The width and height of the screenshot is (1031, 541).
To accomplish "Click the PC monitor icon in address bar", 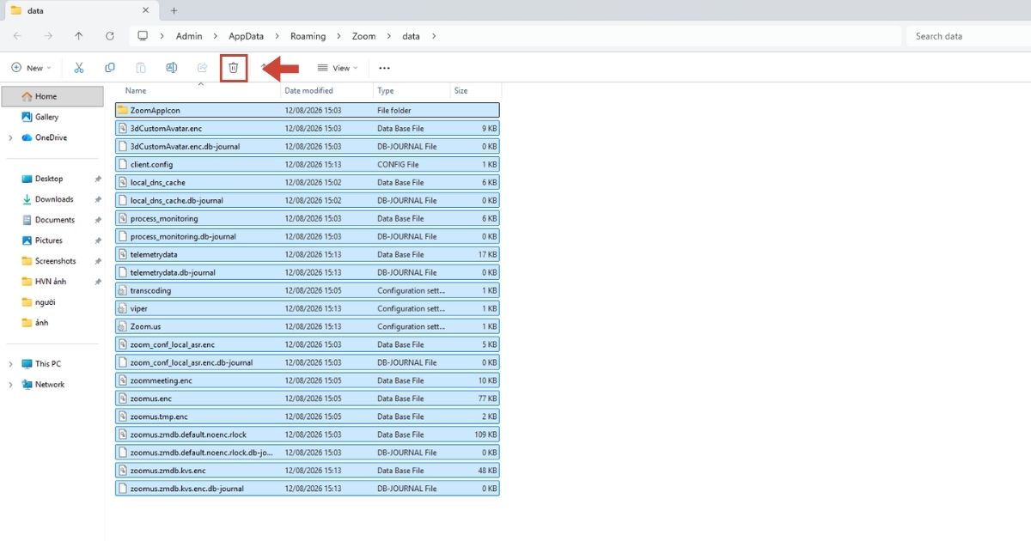I will pos(143,36).
